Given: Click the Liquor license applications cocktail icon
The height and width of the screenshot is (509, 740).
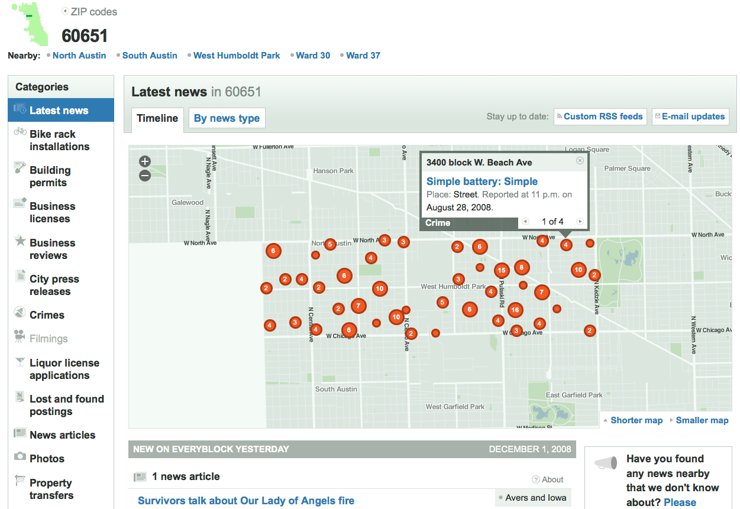Looking at the screenshot, I should (x=20, y=361).
